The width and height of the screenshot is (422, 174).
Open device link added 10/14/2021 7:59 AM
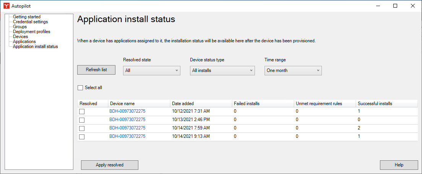127,128
